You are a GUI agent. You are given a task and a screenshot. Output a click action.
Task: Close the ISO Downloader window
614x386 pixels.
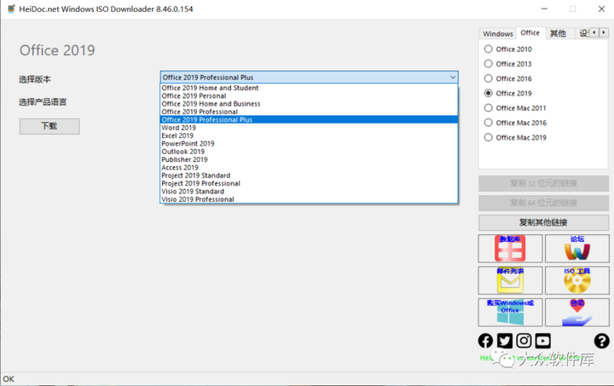(601, 9)
